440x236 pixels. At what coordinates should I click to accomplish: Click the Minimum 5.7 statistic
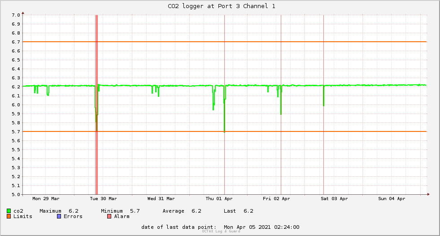pyautogui.click(x=120, y=211)
